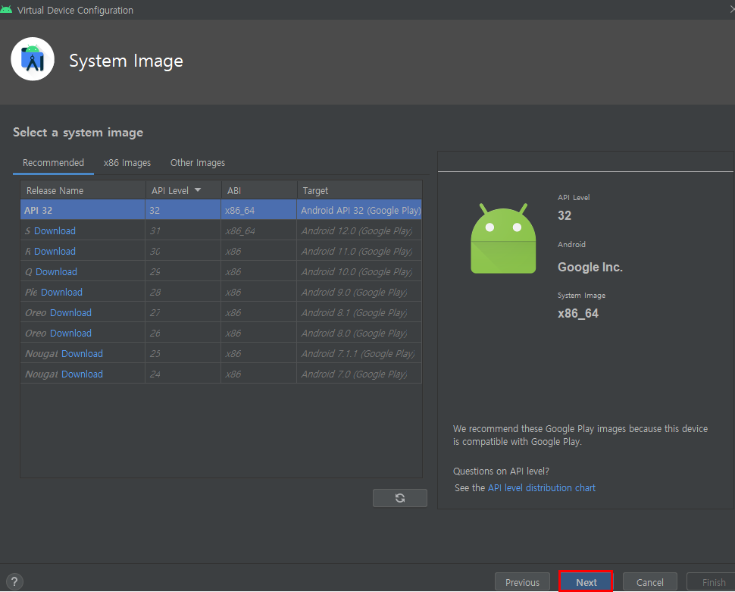
Task: Sort by the ABI column header
Action: (x=258, y=190)
